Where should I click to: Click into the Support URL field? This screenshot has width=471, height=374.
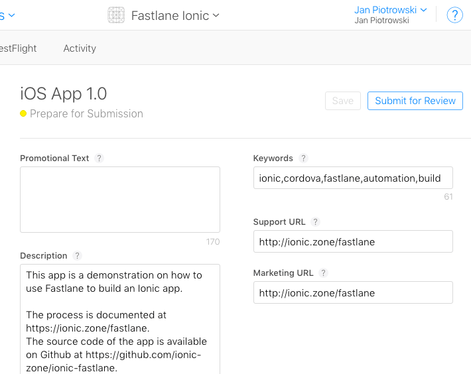pyautogui.click(x=353, y=241)
